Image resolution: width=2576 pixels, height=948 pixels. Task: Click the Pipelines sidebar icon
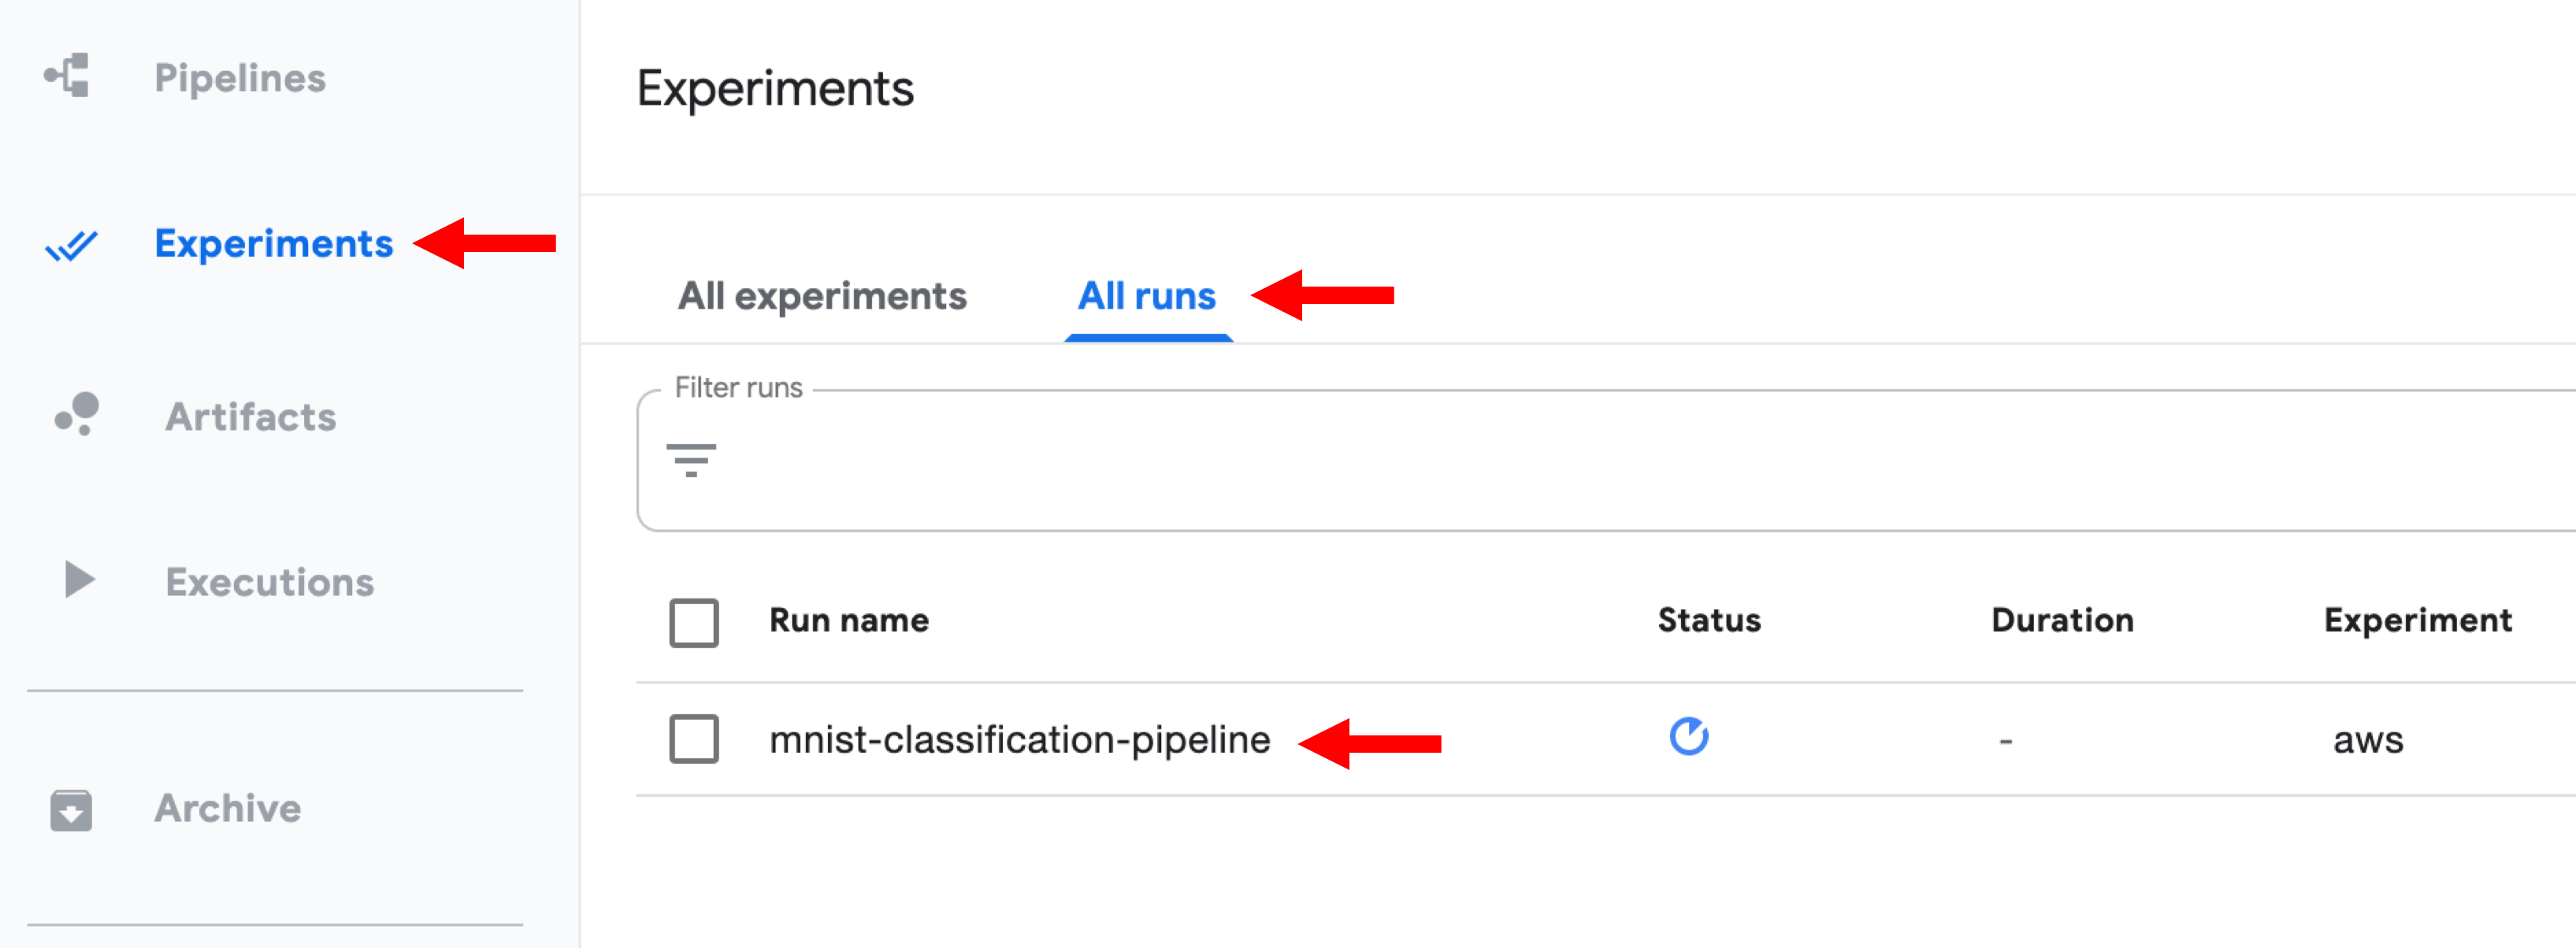(x=68, y=76)
